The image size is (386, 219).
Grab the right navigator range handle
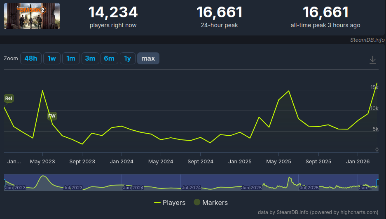[x=378, y=183]
